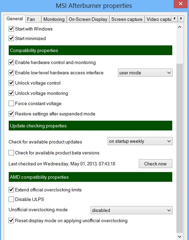Open the user mode dropdown

[x=145, y=73]
